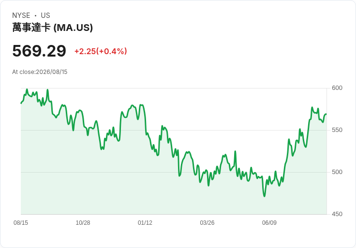Click the chart peak just above 01/12
The width and height of the screenshot is (356, 248).
tap(141, 105)
